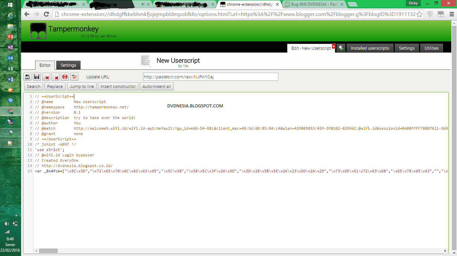Click the save to disk icon with printer symbol
This screenshot has width=457, height=256.
(x=27, y=77)
